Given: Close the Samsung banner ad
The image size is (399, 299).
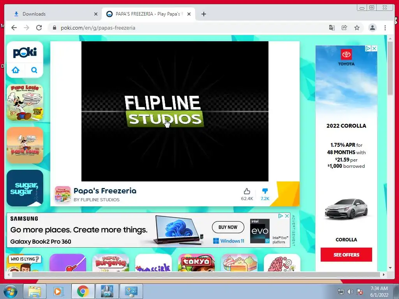Looking at the screenshot, I should tap(287, 216).
